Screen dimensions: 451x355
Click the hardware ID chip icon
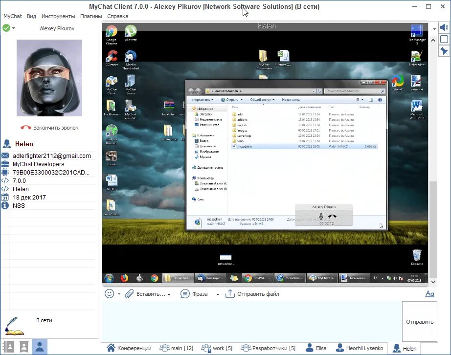(5, 173)
